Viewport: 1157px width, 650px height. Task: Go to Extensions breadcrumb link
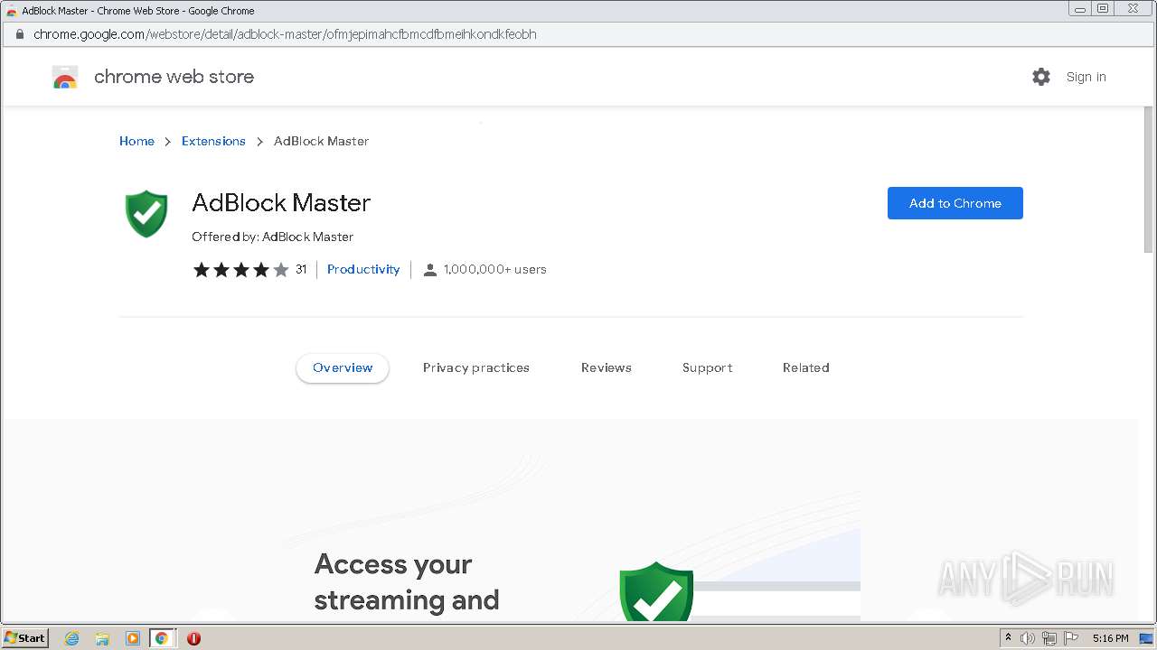click(x=213, y=141)
